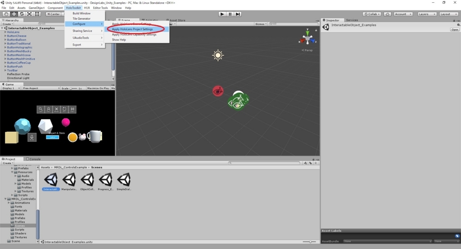This screenshot has width=461, height=249.
Task: Open the Inspector gear settings icon
Action: (x=459, y=25)
